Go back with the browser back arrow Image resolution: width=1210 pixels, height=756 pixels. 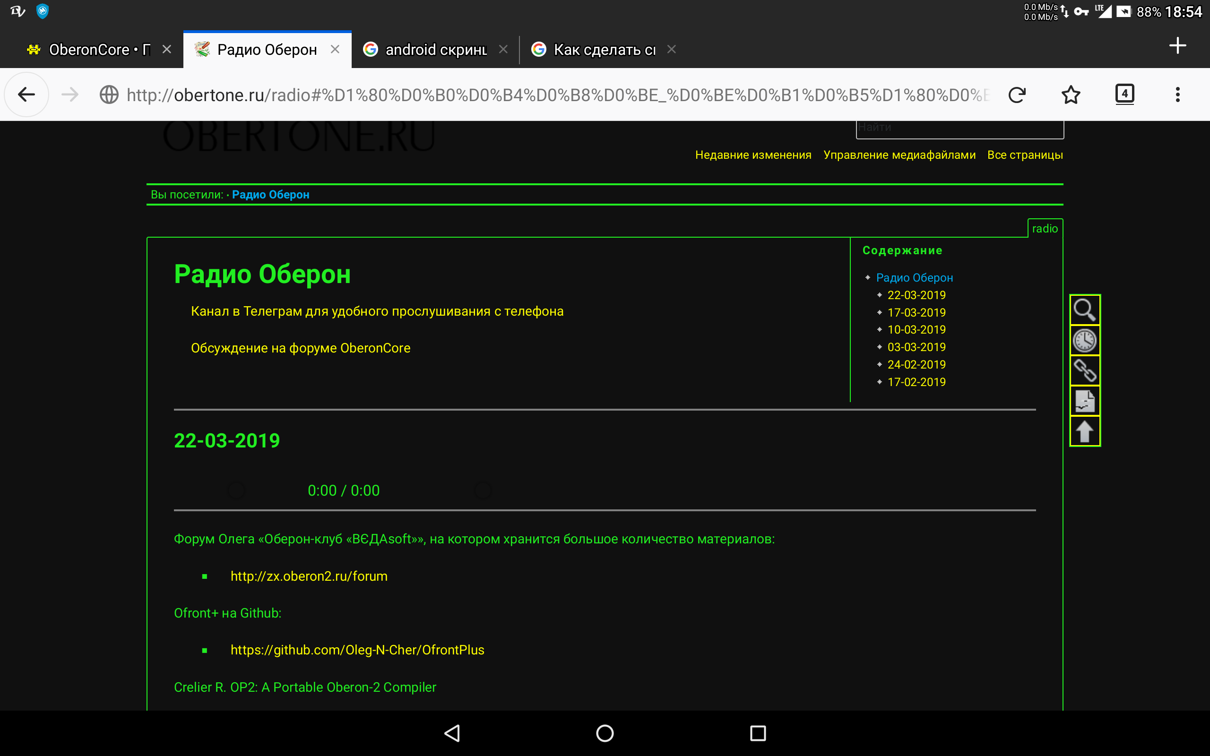[26, 94]
